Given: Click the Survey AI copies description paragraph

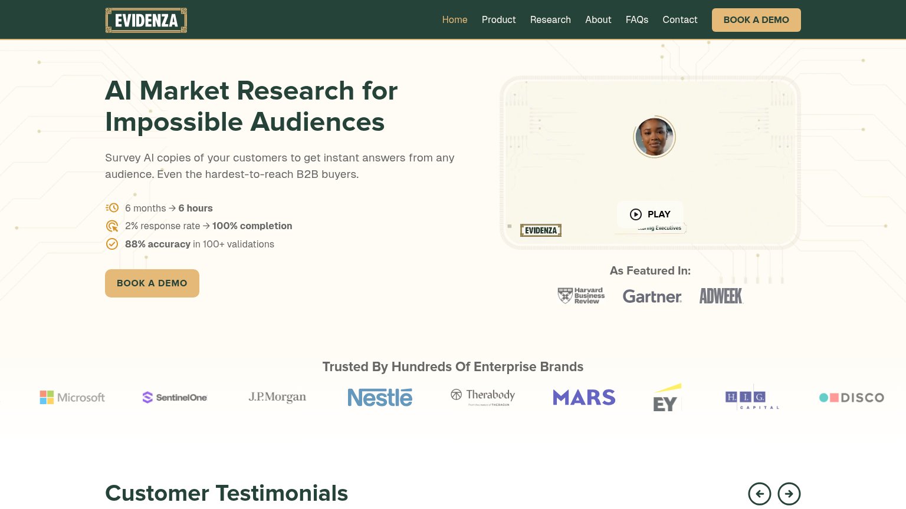Looking at the screenshot, I should coord(280,166).
